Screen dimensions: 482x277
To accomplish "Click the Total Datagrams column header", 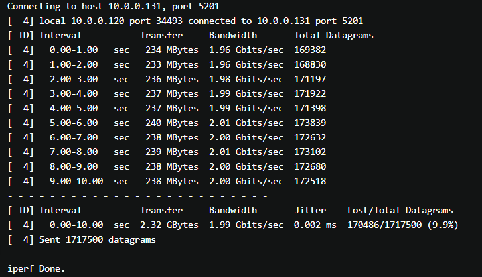I will 333,35.
